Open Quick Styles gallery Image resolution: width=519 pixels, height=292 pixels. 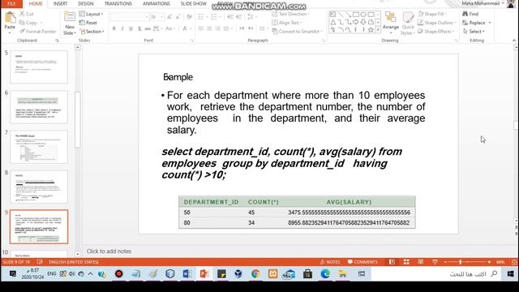(x=407, y=24)
